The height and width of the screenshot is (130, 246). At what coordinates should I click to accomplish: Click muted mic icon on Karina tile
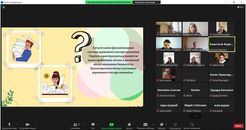(x=184, y=96)
